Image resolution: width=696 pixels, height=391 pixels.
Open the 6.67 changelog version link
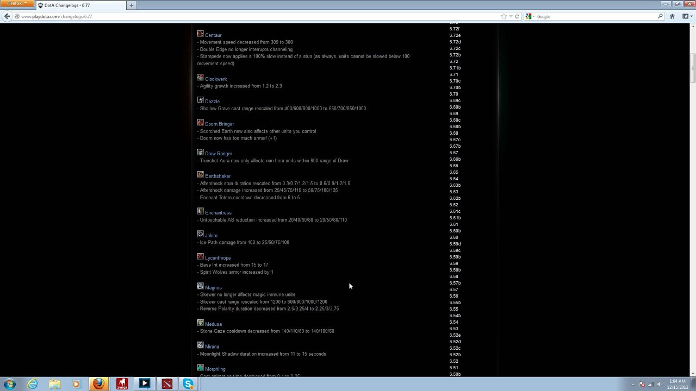[453, 153]
